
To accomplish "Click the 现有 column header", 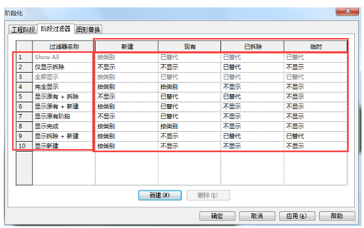I will click(190, 46).
